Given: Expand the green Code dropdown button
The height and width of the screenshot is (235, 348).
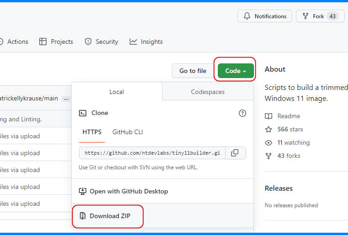Looking at the screenshot, I should pos(236,71).
